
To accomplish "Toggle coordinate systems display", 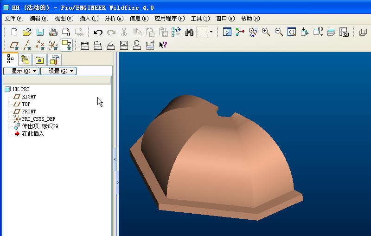I will click(53, 45).
